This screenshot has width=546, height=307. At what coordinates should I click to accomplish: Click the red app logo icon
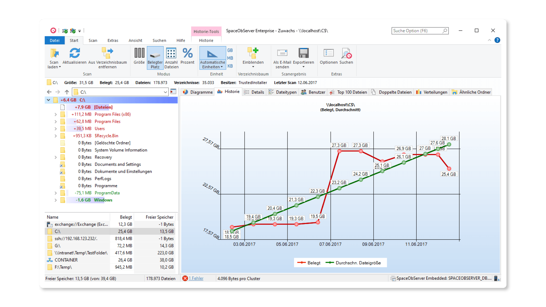click(x=53, y=30)
